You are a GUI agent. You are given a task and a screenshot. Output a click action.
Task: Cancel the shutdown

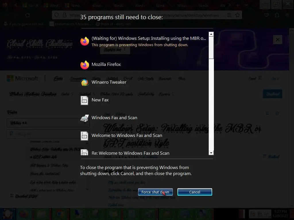pyautogui.click(x=195, y=192)
